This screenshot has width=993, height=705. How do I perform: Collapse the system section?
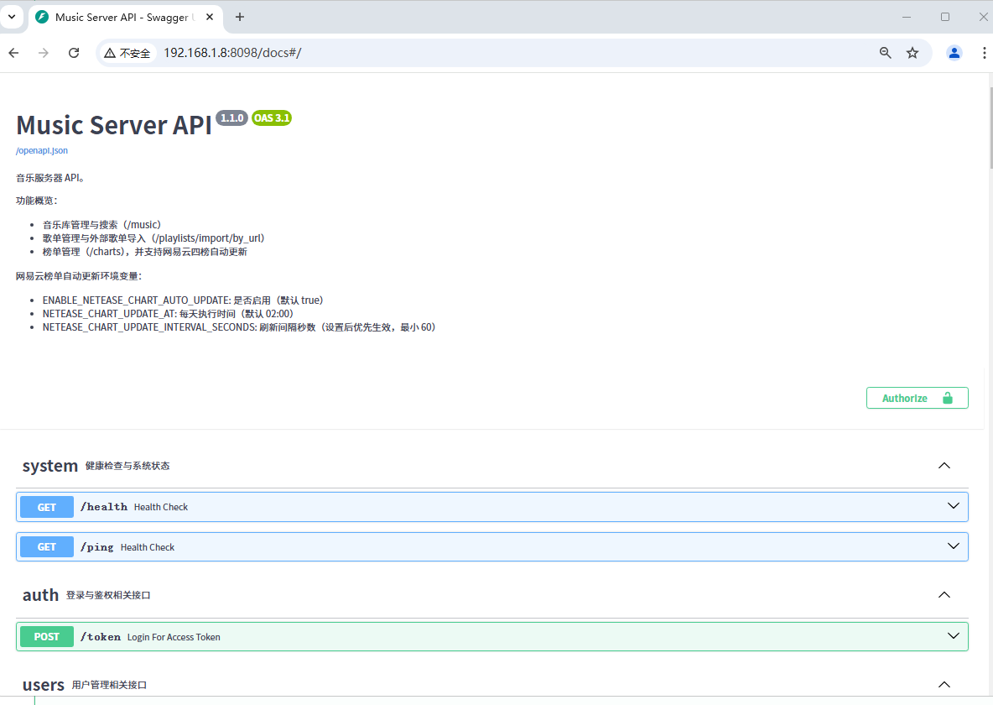944,466
